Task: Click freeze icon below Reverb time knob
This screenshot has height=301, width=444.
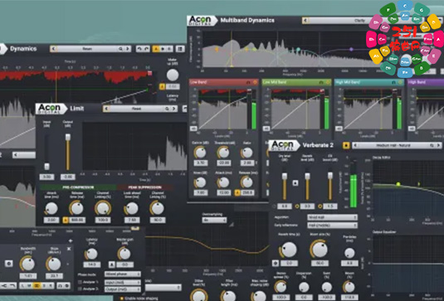Action: coord(276,264)
